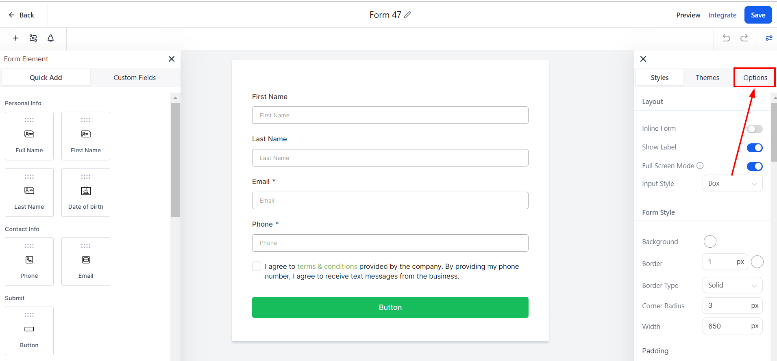Click the plus add element icon
This screenshot has width=777, height=361.
pyautogui.click(x=15, y=38)
